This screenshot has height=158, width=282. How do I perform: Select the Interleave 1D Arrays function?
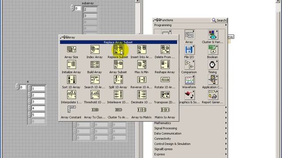pos(118,95)
